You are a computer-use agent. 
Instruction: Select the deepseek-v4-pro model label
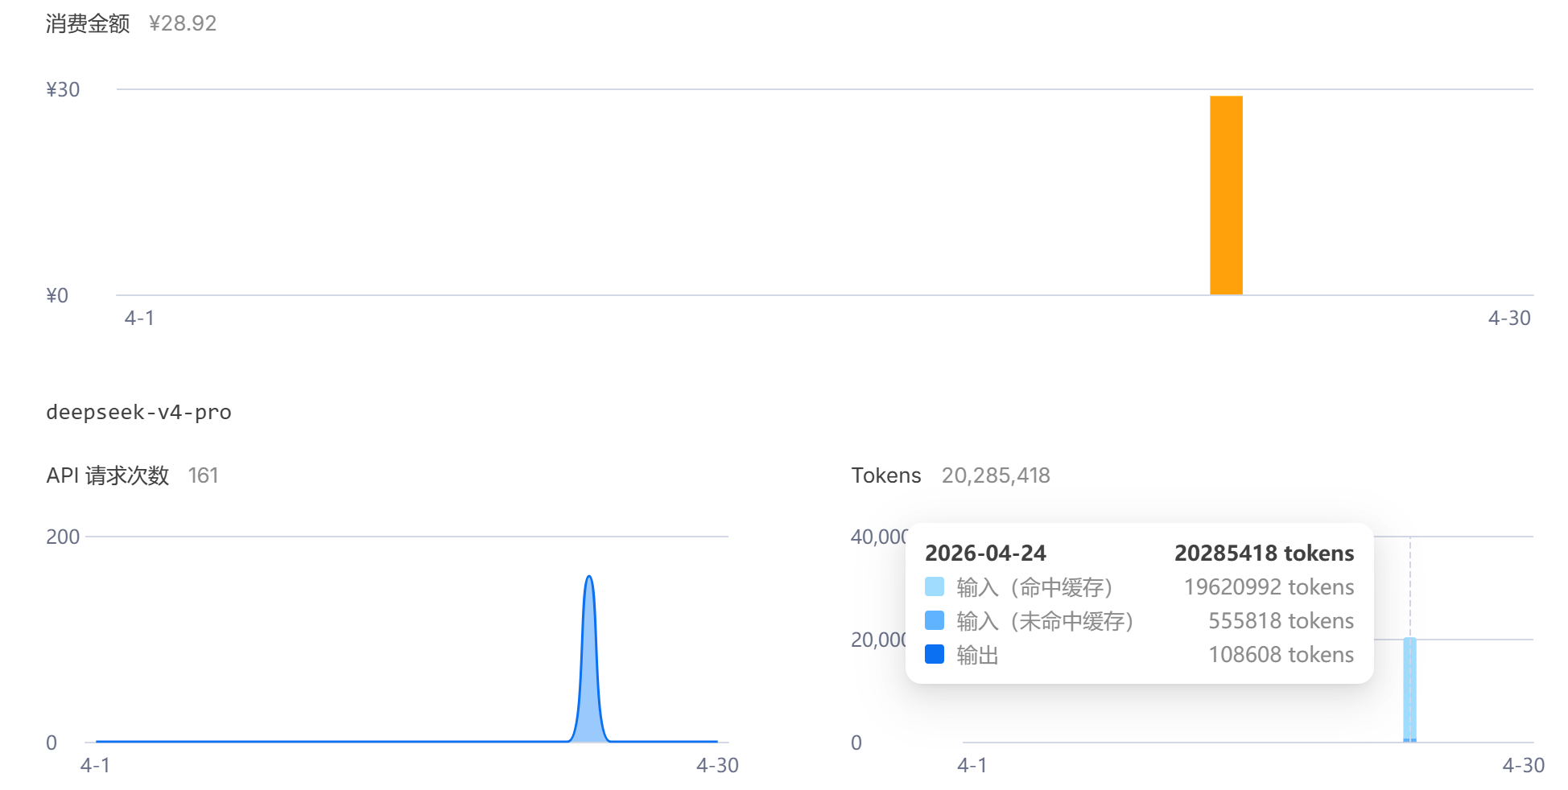pyautogui.click(x=138, y=412)
